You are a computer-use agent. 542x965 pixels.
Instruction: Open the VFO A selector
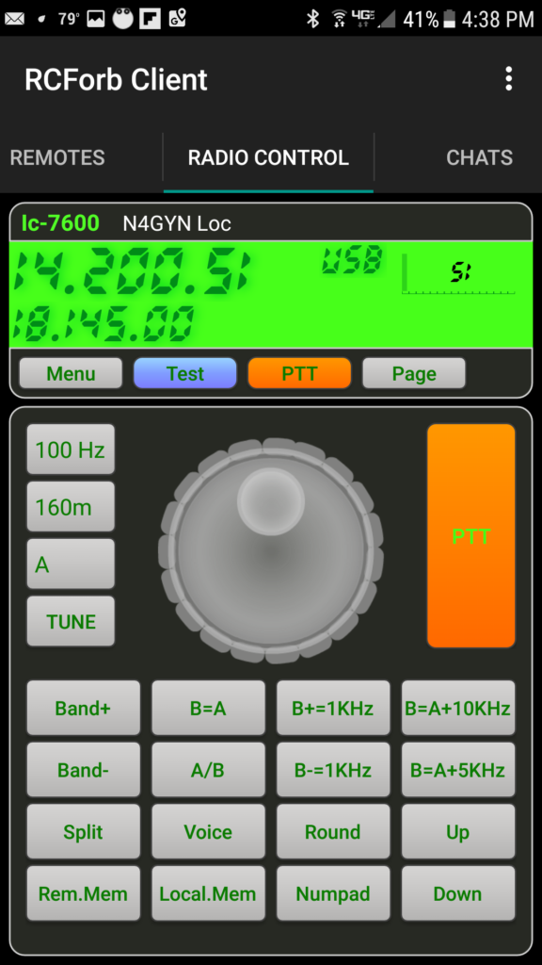pos(71,564)
